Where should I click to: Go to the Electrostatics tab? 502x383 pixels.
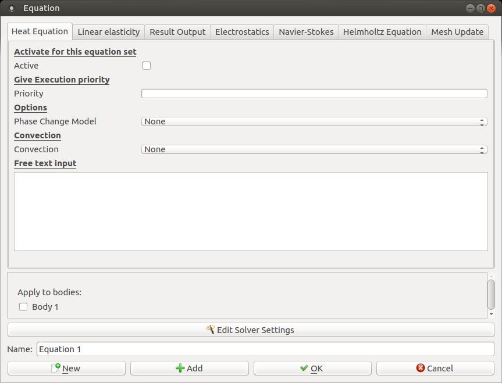pos(242,32)
